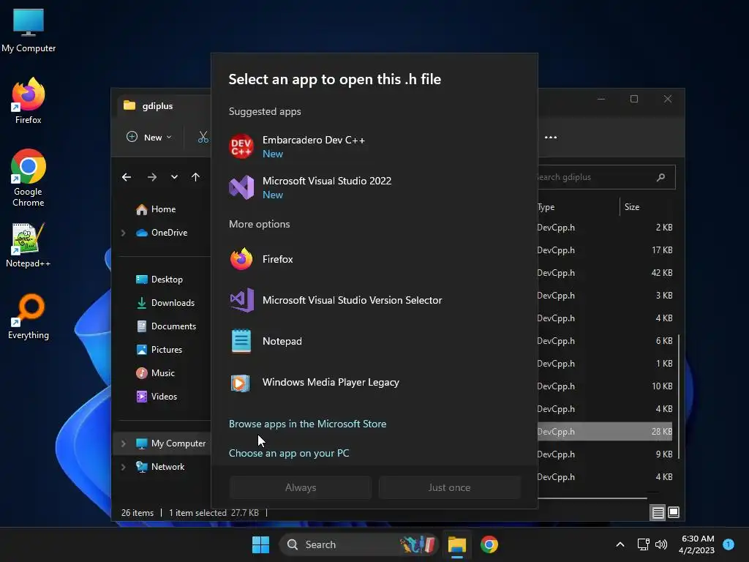Click the vertical scrollbar in file list
The height and width of the screenshot is (562, 749).
[x=678, y=397]
